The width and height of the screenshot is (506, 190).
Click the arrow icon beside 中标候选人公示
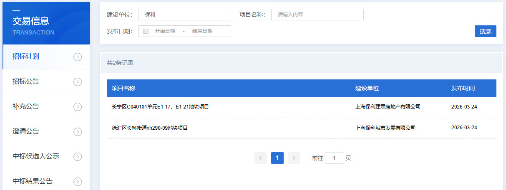77,157
